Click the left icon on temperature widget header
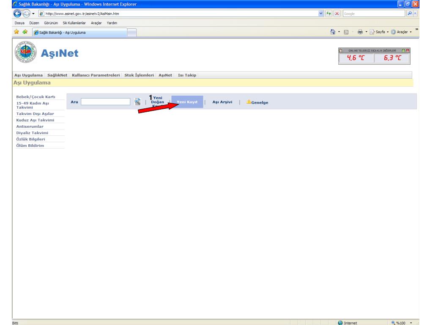 (x=340, y=51)
